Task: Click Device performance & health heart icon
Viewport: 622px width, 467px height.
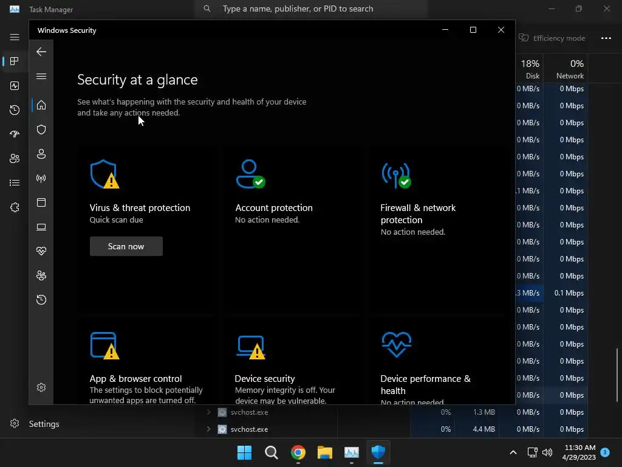Action: pyautogui.click(x=396, y=344)
